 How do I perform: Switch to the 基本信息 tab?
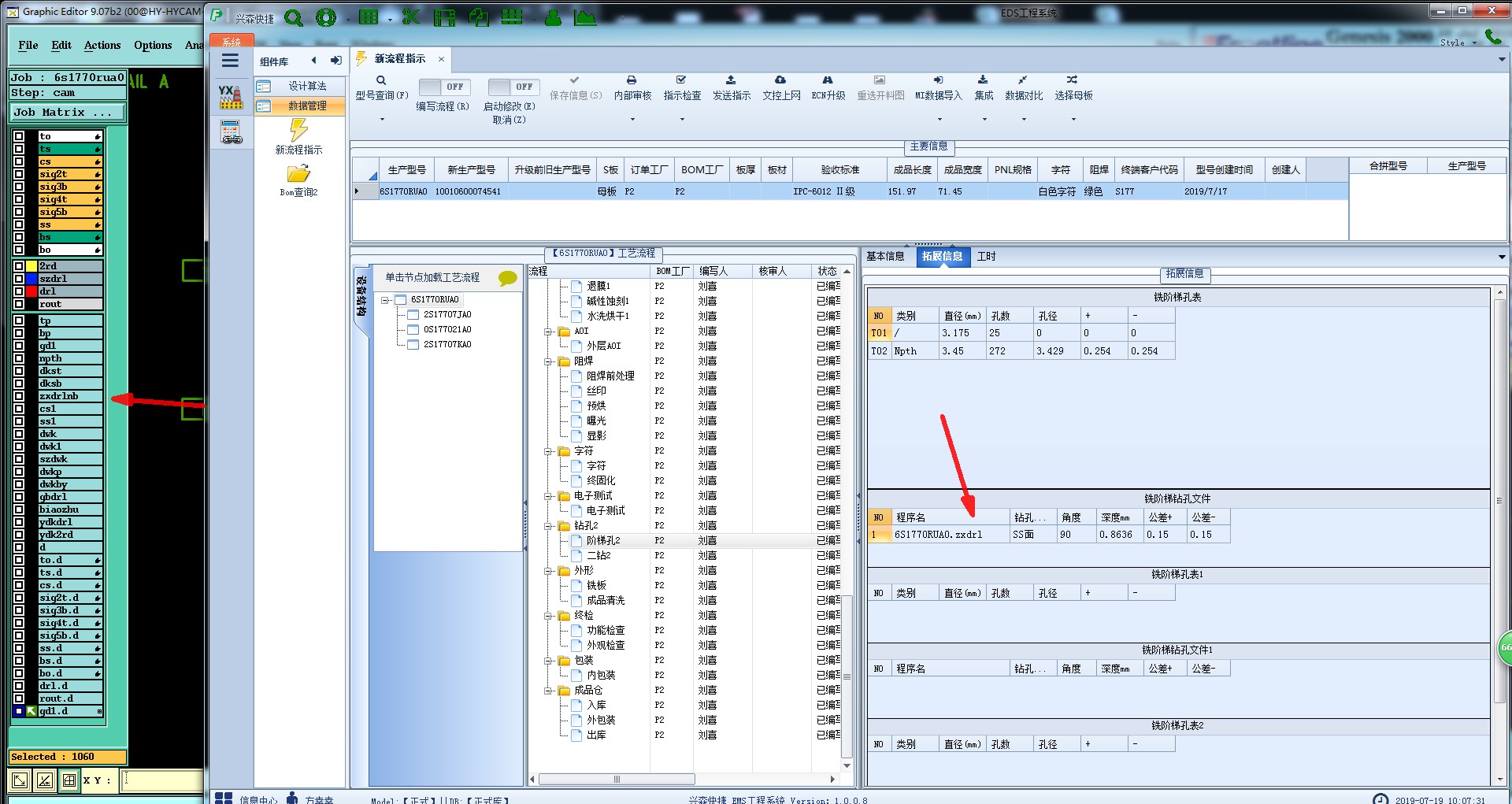coord(885,256)
